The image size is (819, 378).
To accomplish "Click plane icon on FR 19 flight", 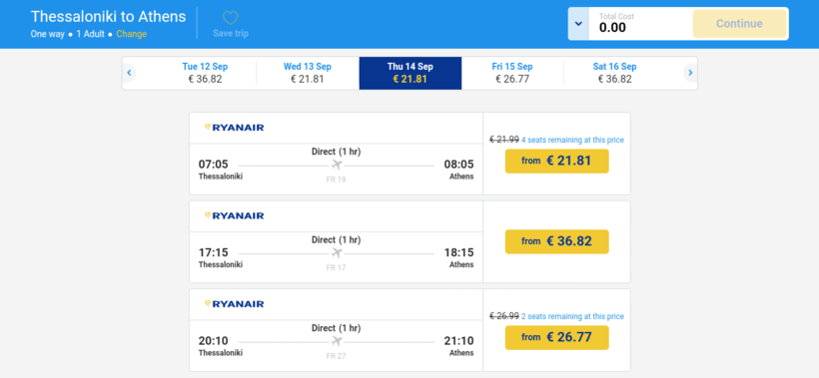I will coord(337,165).
